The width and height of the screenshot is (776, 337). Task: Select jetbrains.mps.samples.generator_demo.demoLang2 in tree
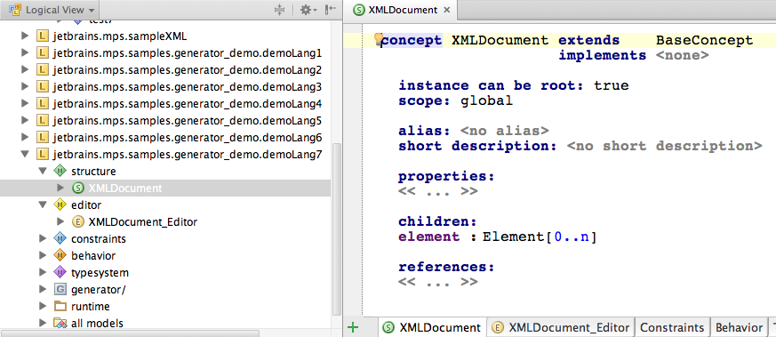[188, 69]
